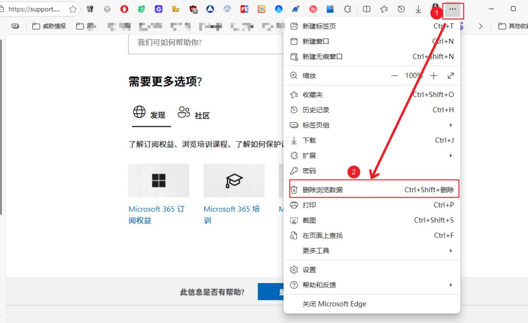This screenshot has width=528, height=323.
Task: Open 收藏夹 from the menu
Action: (x=372, y=95)
